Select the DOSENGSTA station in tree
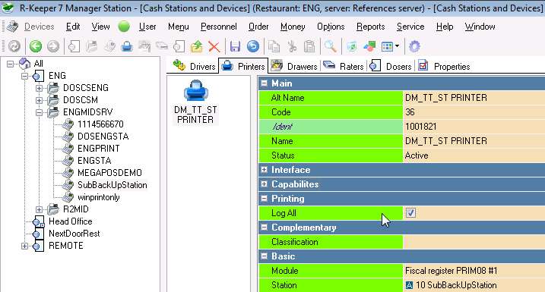This screenshot has height=292, width=545. pos(103,137)
